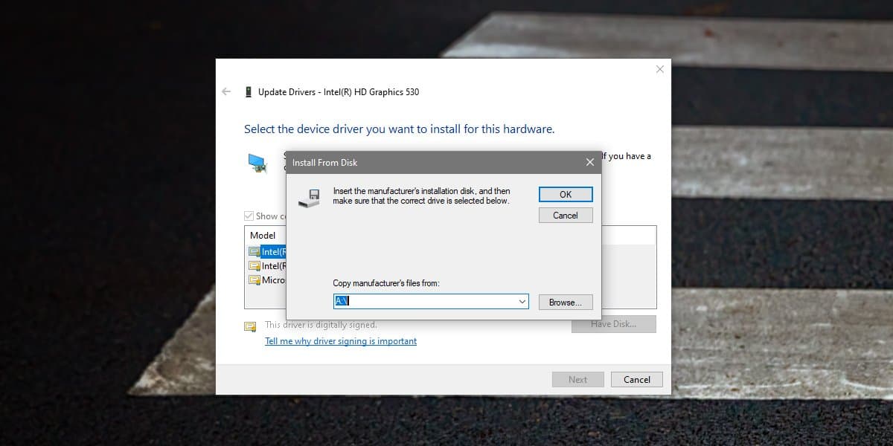893x446 pixels.
Task: Toggle the Show compatible hardware checkbox
Action: tap(249, 216)
